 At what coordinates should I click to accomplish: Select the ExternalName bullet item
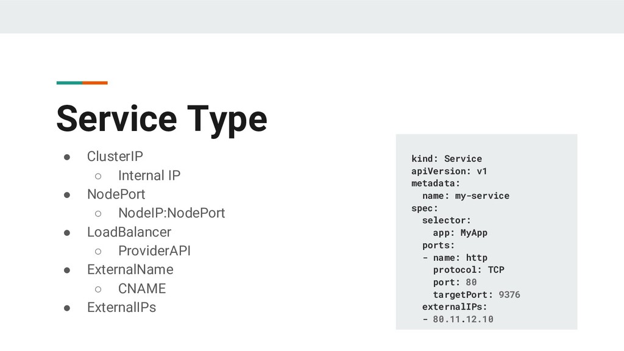pyautogui.click(x=130, y=269)
